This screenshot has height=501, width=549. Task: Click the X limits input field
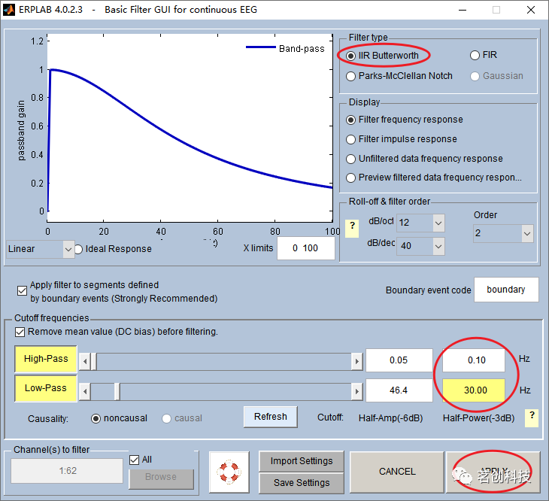click(x=305, y=248)
